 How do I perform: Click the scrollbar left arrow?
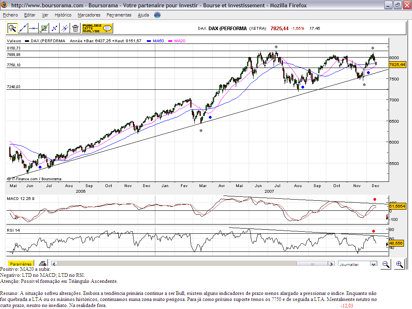[54, 264]
